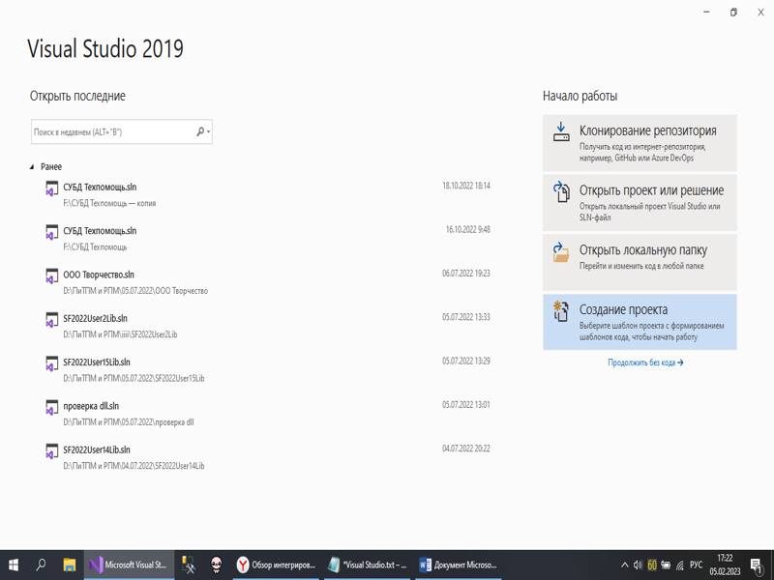
Task: Open the SF2022User2Lib.sln recent solution
Action: (x=96, y=318)
